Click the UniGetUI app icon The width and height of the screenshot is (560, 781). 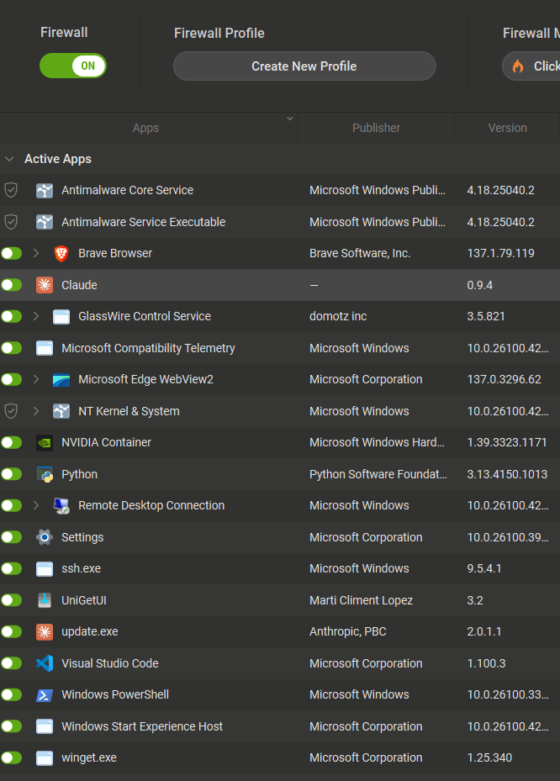coord(45,600)
